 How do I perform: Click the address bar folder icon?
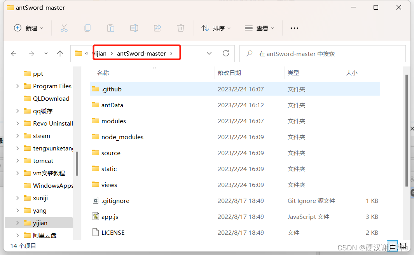pos(79,54)
